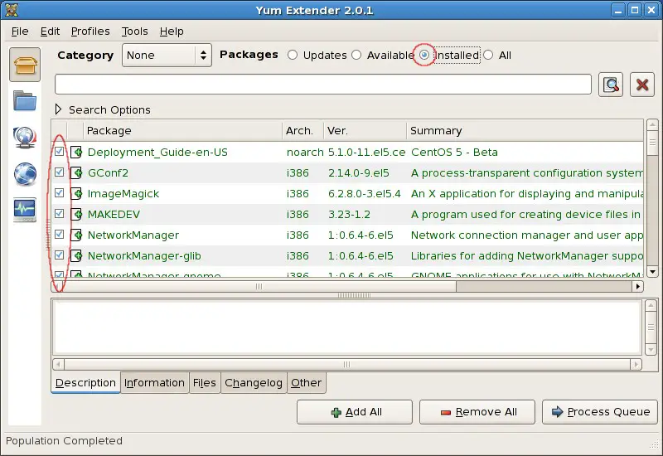Click the description pane horizontal scrollbar
Image resolution: width=663 pixels, height=456 pixels.
(346, 364)
